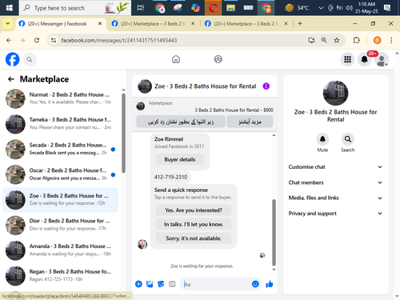The height and width of the screenshot is (300, 400).
Task: Open Dior 2 Beds 2 Baths conversation
Action: [x=60, y=225]
